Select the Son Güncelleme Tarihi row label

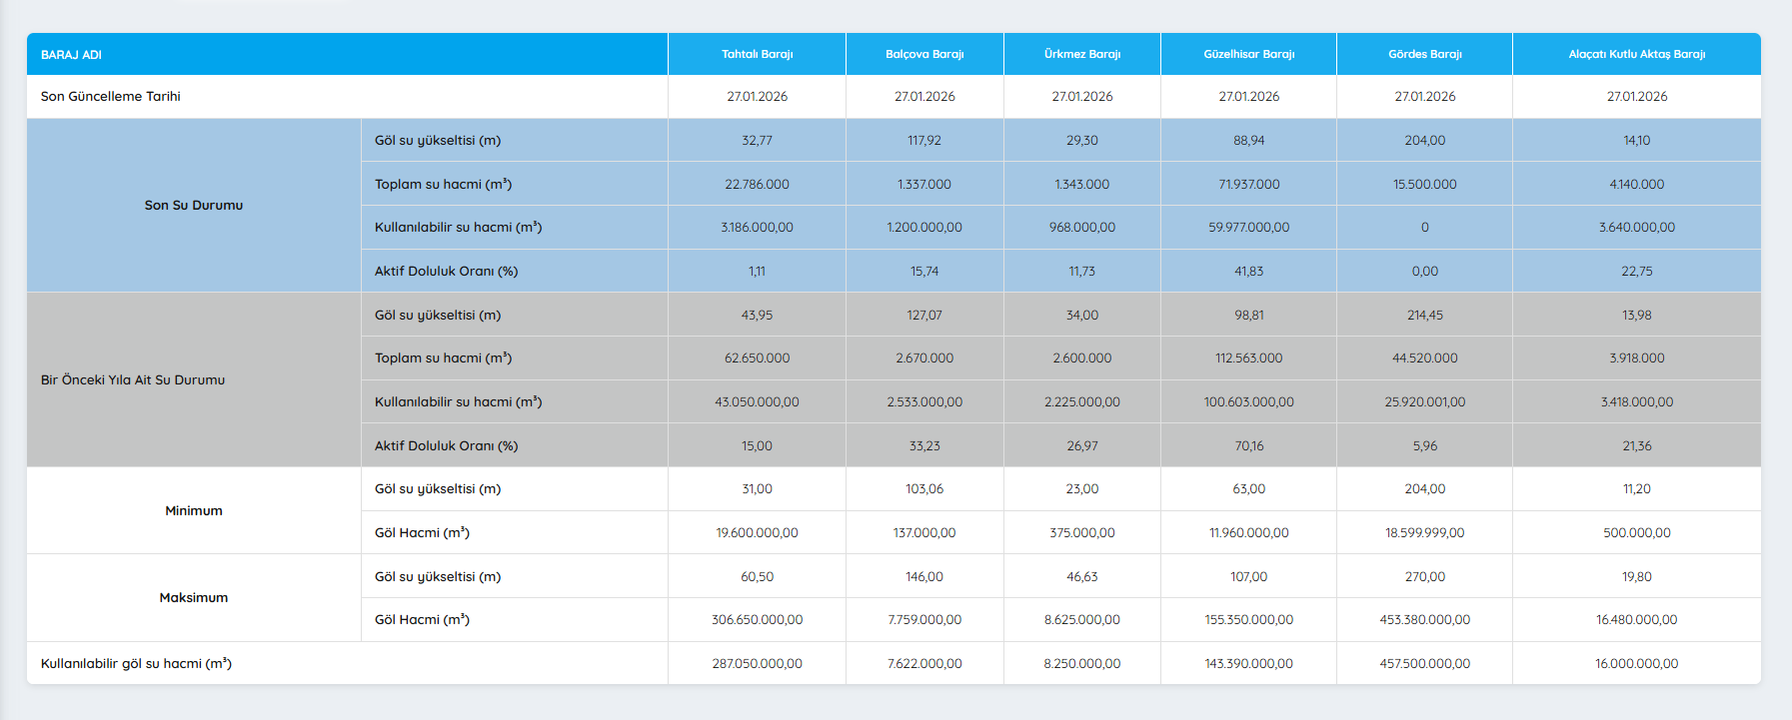(111, 97)
